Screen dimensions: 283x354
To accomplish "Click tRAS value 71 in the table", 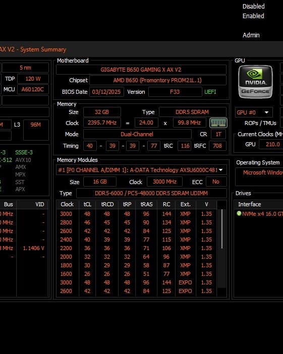I will pos(146,248).
